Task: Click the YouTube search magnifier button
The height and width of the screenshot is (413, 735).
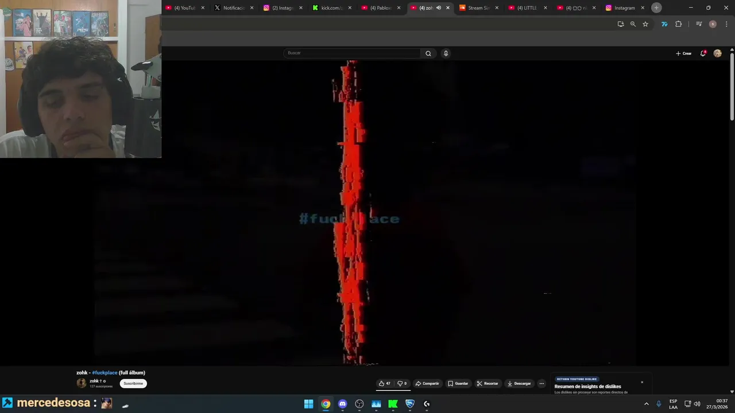Action: [x=428, y=53]
